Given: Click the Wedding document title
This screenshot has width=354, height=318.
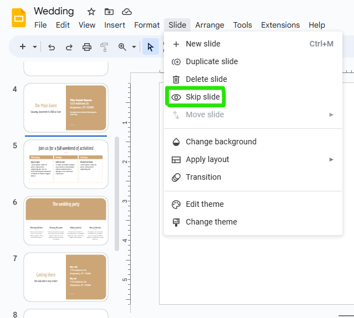Looking at the screenshot, I should 54,11.
